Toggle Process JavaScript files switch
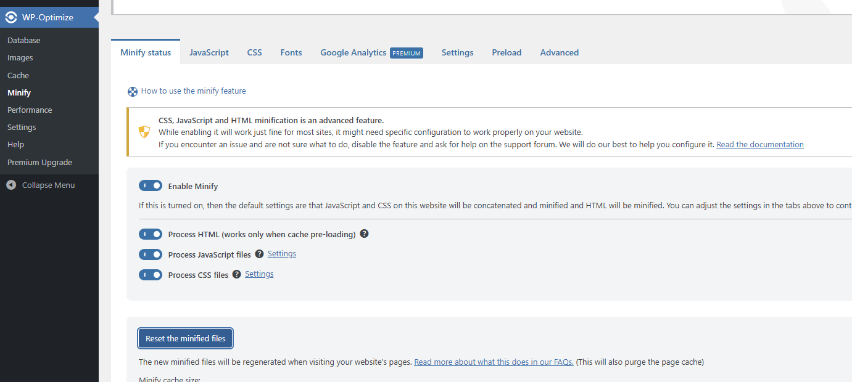 pos(151,254)
